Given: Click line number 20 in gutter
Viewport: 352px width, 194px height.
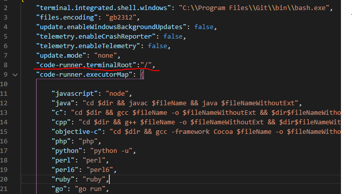Looking at the screenshot, I should pyautogui.click(x=4, y=179).
